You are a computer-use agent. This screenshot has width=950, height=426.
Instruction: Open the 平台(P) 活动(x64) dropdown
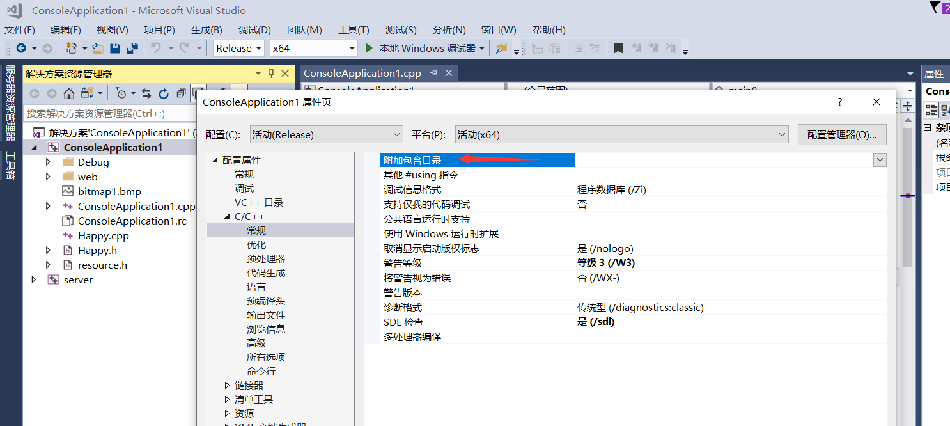point(621,135)
